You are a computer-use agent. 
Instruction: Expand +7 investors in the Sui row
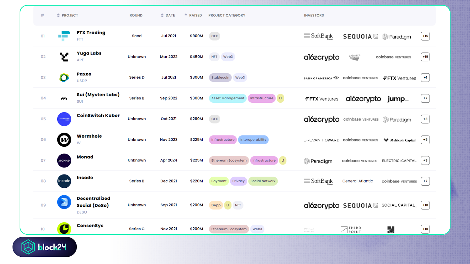tap(425, 98)
